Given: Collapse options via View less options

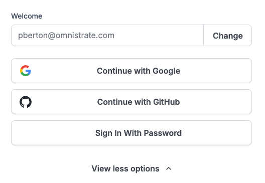Looking at the screenshot, I should (131, 168).
